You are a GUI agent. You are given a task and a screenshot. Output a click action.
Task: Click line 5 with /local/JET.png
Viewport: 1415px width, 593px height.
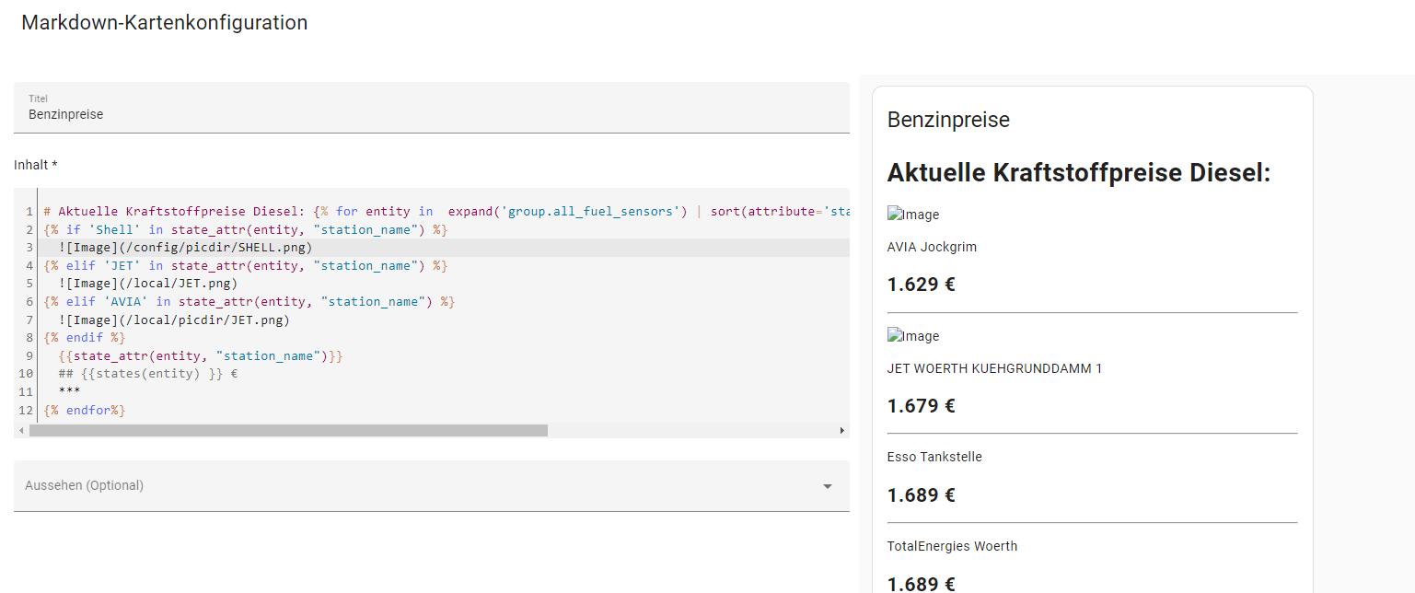pos(444,284)
